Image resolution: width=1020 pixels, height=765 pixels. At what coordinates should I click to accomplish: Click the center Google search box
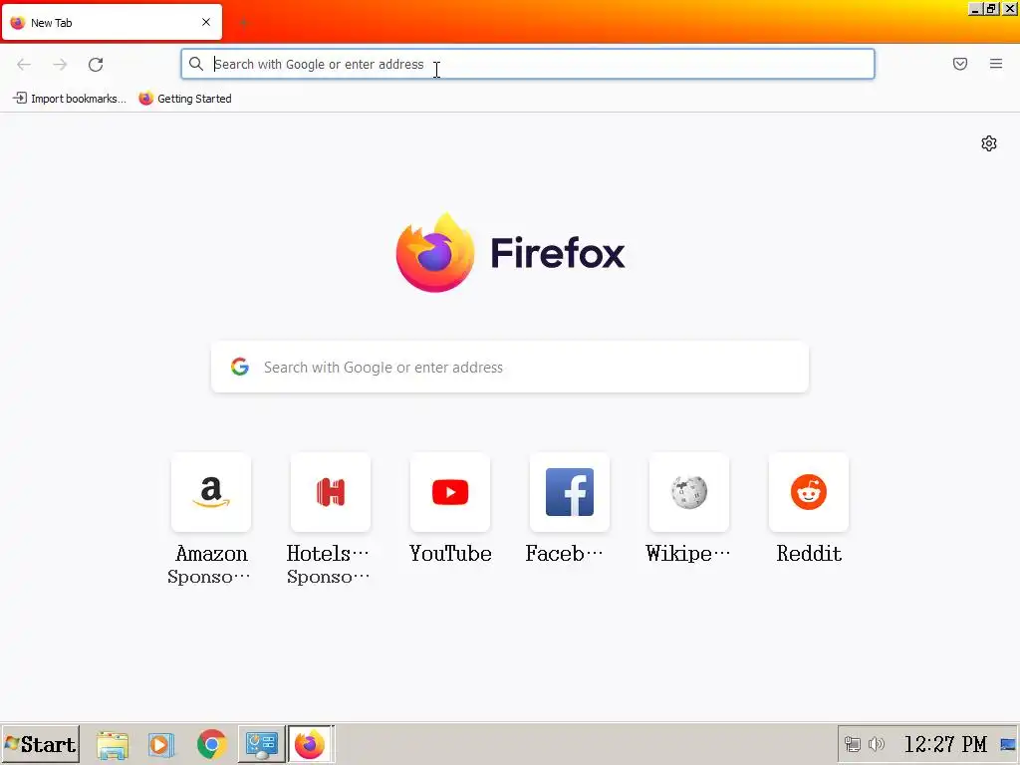coord(510,367)
